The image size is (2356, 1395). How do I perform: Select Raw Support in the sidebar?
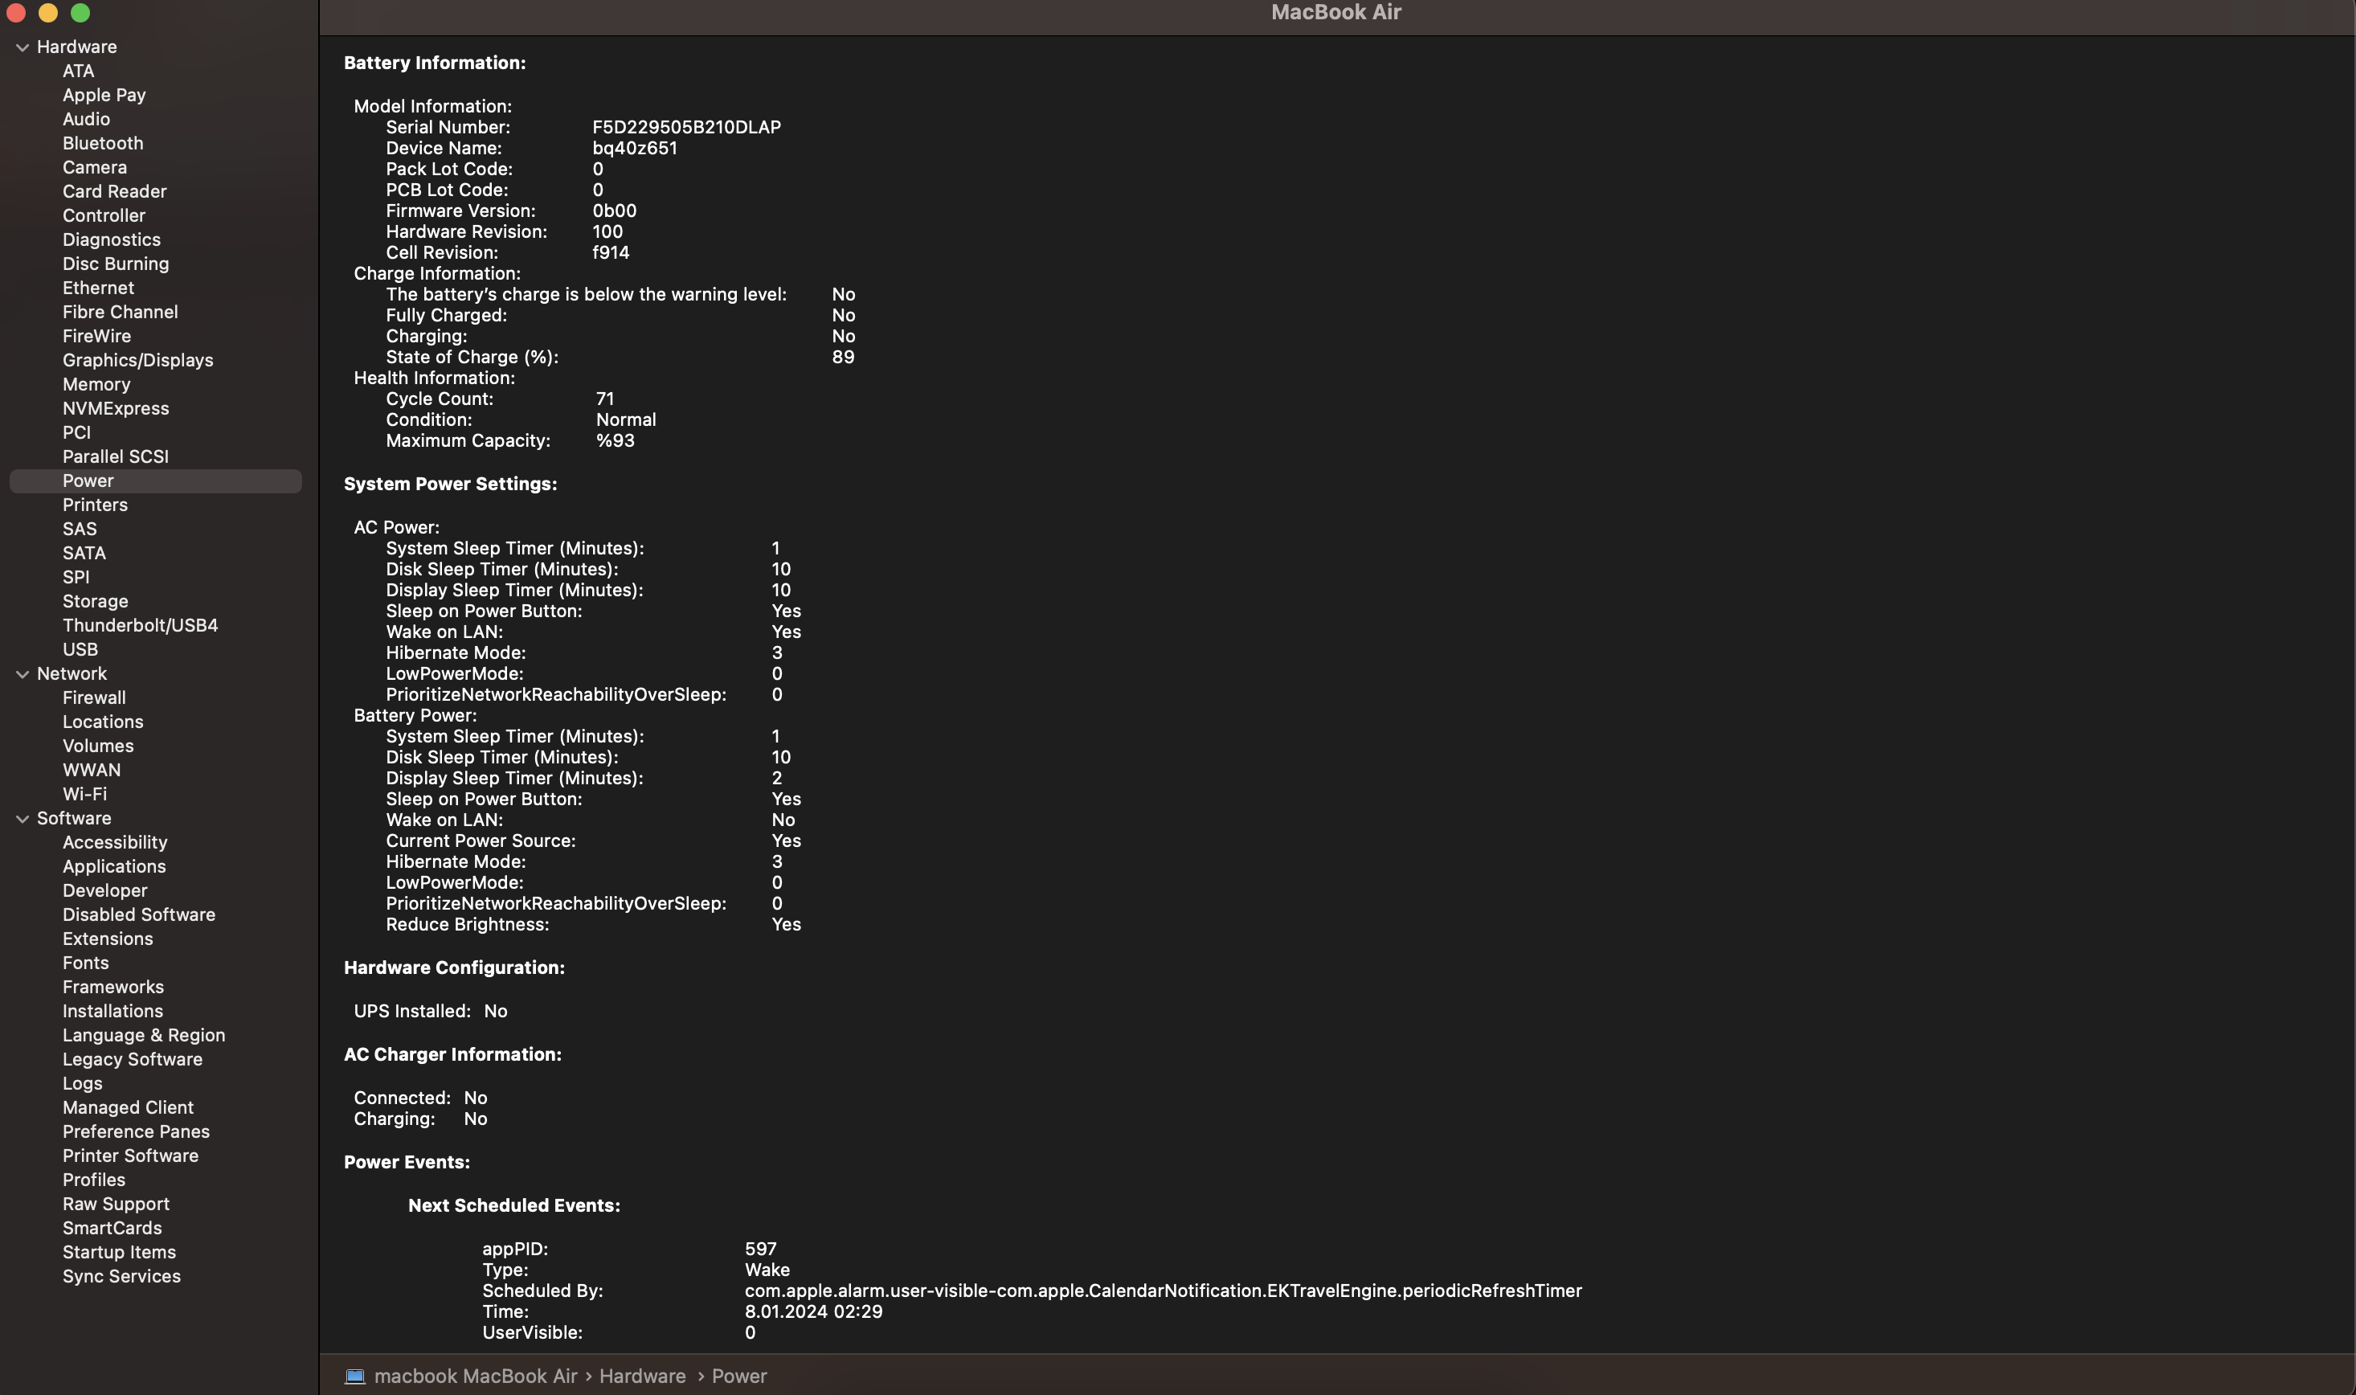[x=117, y=1205]
